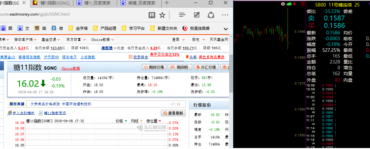This screenshot has height=149, width=370.
Task: Open Edge reading view book icon
Action: pos(152,15)
